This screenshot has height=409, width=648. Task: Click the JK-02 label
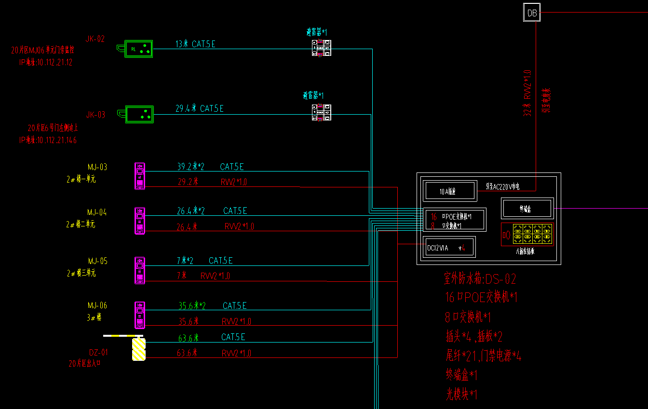(x=95, y=39)
